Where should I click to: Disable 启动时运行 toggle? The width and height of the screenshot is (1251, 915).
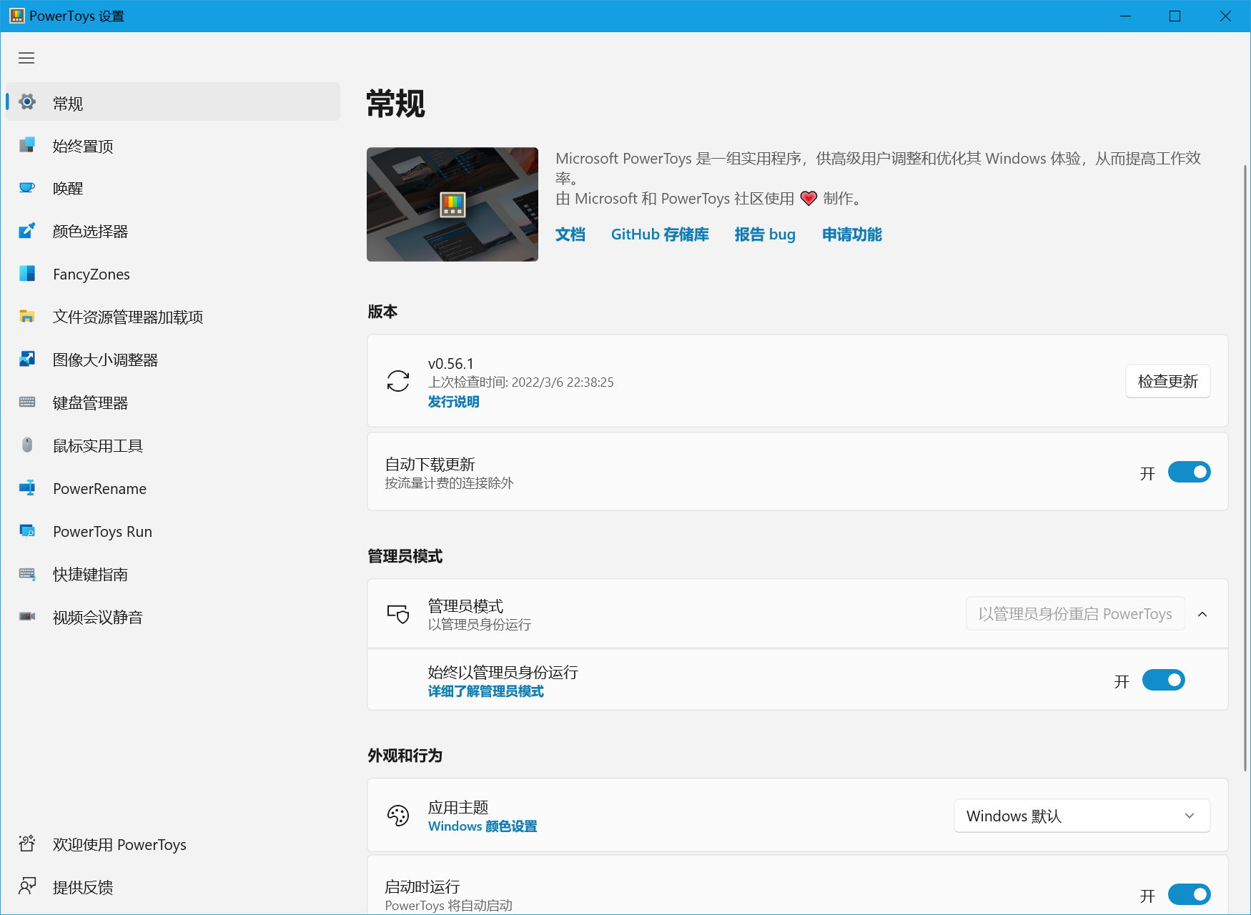1189,894
